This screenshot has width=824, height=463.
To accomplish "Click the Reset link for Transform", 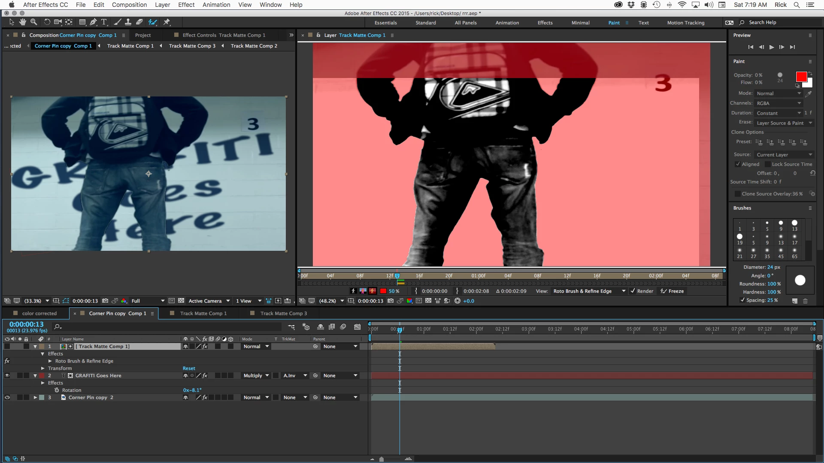I will click(189, 368).
